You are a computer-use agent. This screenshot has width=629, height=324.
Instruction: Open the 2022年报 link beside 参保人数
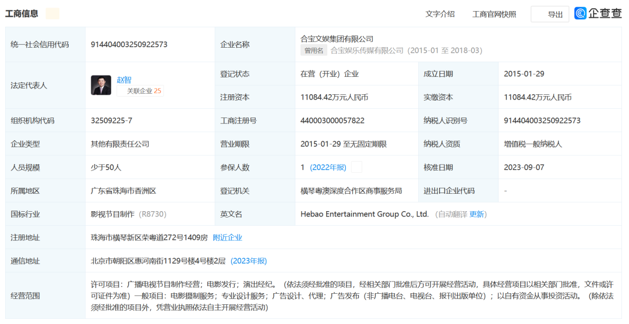click(x=328, y=168)
